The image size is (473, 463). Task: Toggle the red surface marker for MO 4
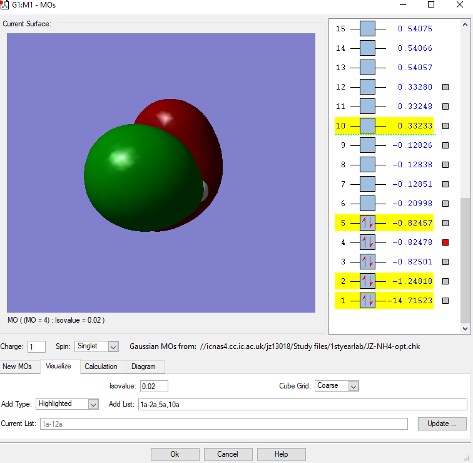[x=445, y=242]
